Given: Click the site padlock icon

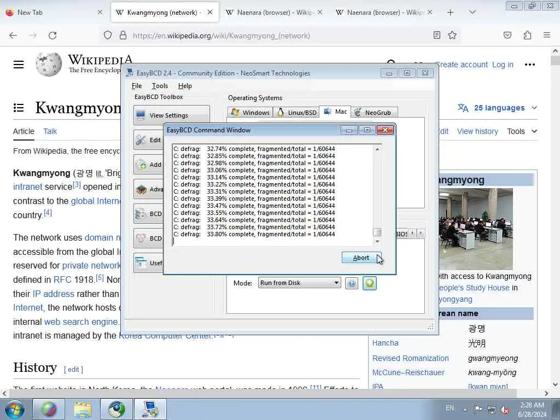Looking at the screenshot, I should [123, 36].
